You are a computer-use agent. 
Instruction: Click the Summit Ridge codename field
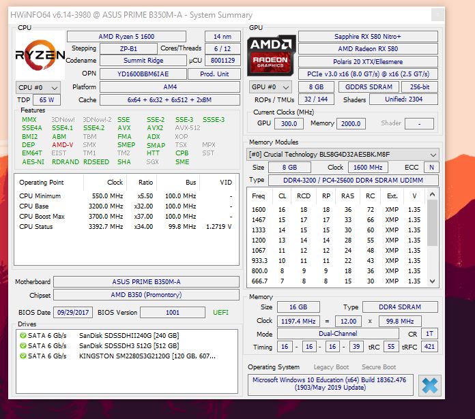(x=143, y=61)
